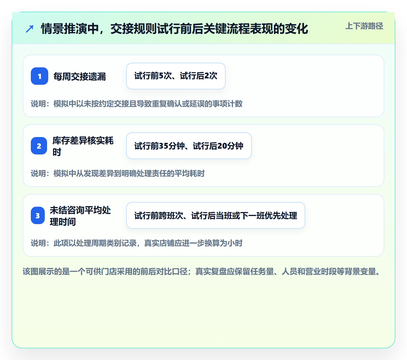Select the 试行前跨班次、试行后当班或下一班优先处理 box
Viewport: 407px width, 360px height.
[x=216, y=215]
